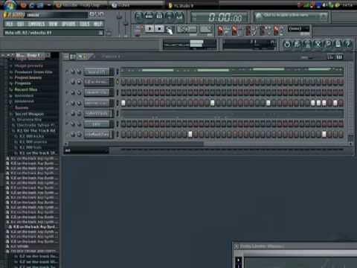Open the graph editor in step sequencer
Viewport: 357px width, 268px height.
pos(330,57)
